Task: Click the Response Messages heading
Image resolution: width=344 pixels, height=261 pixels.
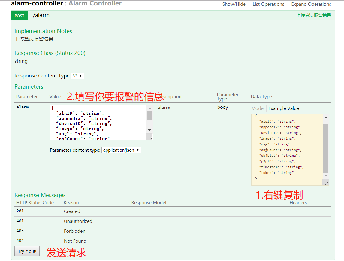Action: click(x=40, y=195)
